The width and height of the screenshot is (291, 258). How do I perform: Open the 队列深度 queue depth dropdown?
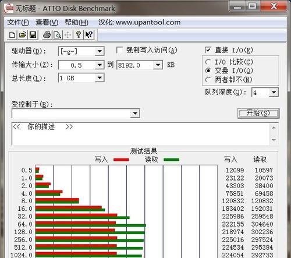[x=274, y=93]
